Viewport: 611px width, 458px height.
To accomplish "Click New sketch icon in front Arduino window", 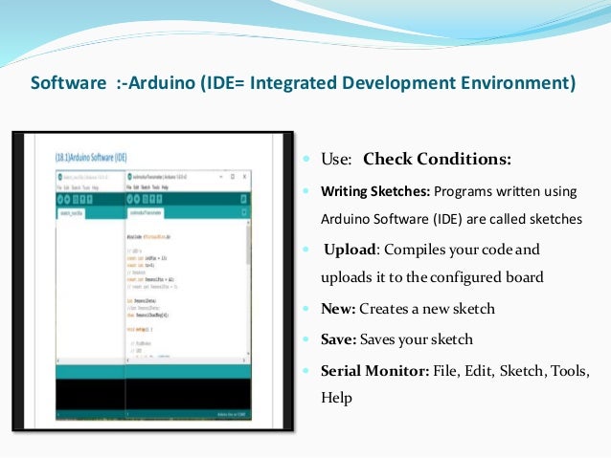I will pyautogui.click(x=145, y=199).
